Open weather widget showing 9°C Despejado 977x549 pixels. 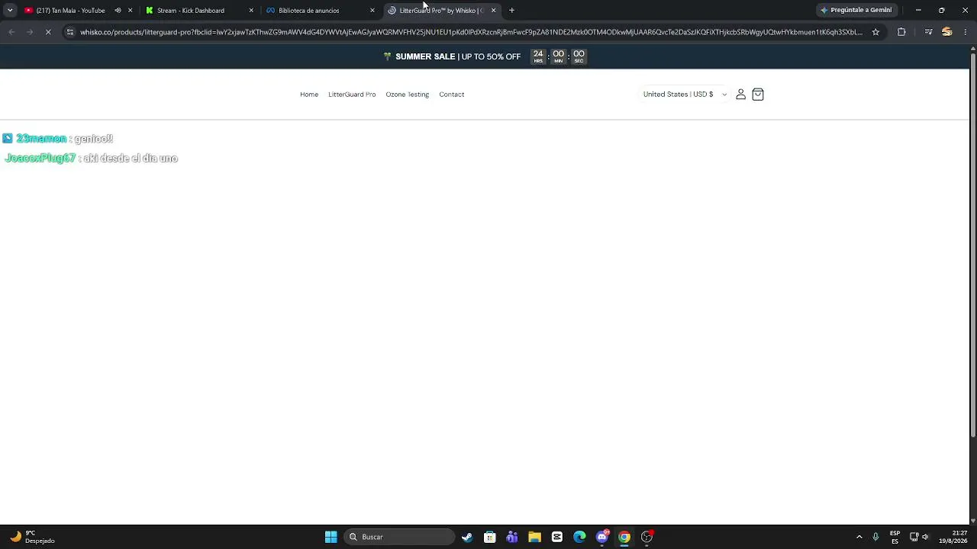point(32,537)
